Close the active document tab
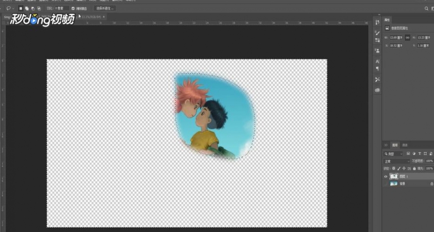The width and height of the screenshot is (434, 232). [x=104, y=17]
